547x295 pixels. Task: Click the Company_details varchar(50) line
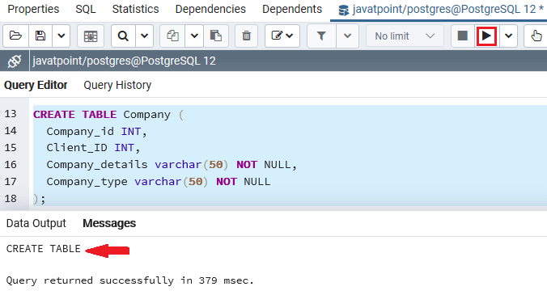pyautogui.click(x=172, y=164)
